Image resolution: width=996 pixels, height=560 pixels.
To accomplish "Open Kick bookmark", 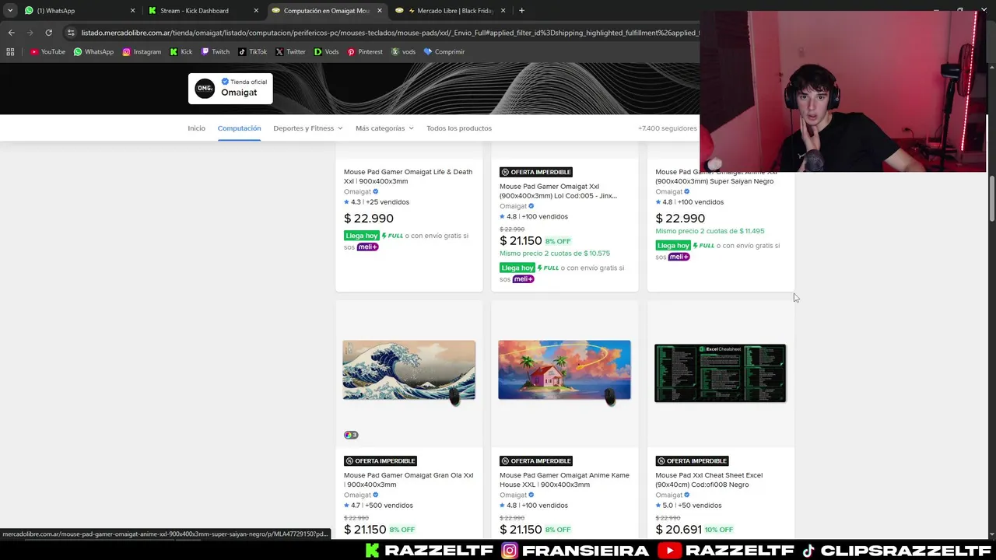I will (181, 52).
